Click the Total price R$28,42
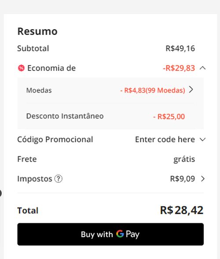This screenshot has width=220, height=259. point(182,210)
